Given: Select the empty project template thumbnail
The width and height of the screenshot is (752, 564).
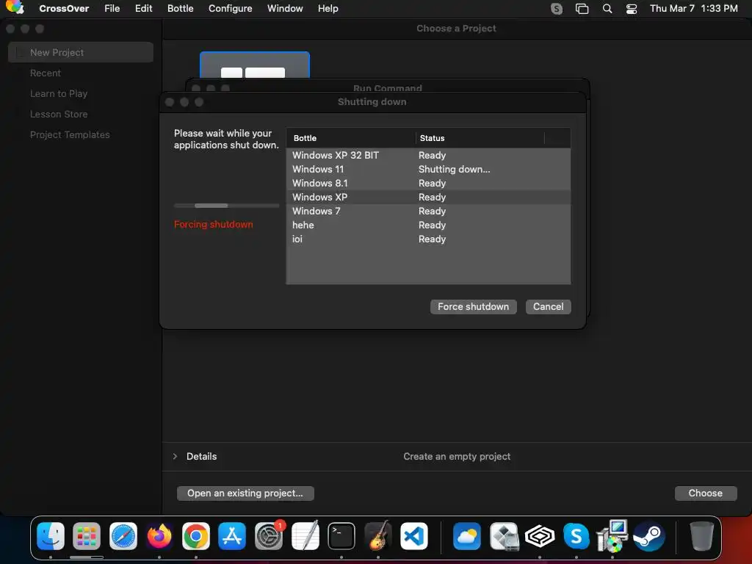Looking at the screenshot, I should [x=255, y=65].
